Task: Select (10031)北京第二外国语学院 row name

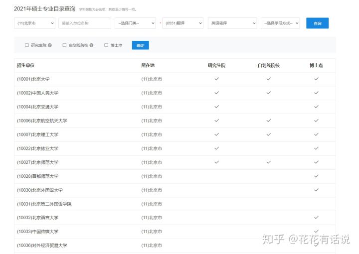Action: click(44, 204)
